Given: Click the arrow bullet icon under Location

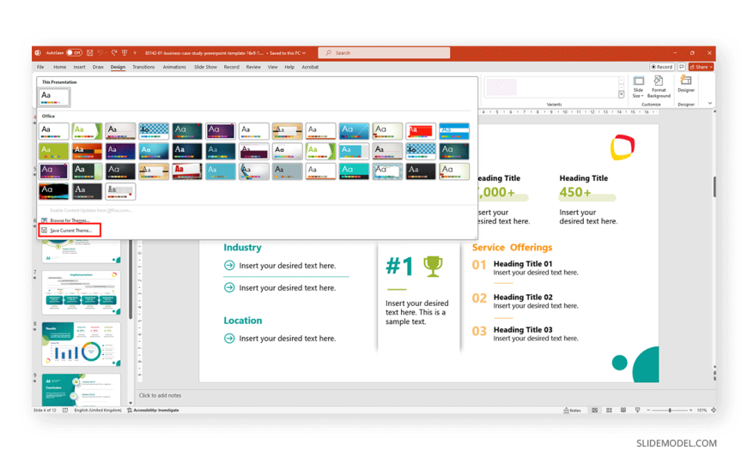Looking at the screenshot, I should tap(229, 339).
